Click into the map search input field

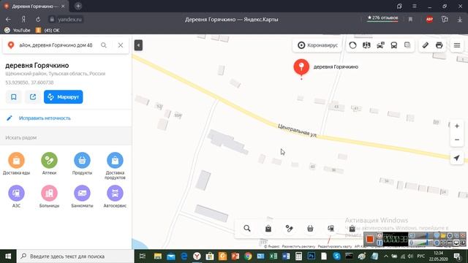click(56, 45)
